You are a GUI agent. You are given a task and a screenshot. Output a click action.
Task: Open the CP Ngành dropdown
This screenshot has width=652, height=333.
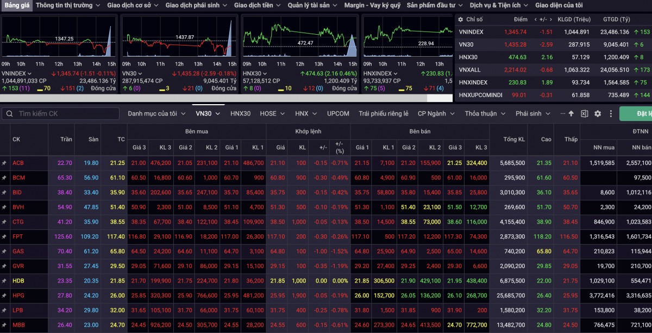coord(435,114)
